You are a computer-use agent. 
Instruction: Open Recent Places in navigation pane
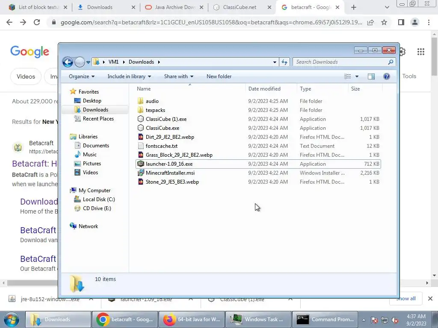pos(98,119)
